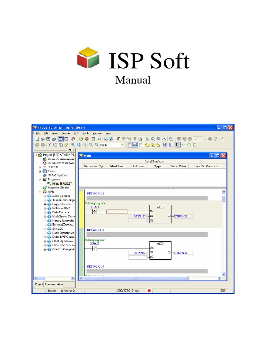Screen dimensions: 266x354
Task: Click the New file icon in toolbar
Action: (37, 139)
